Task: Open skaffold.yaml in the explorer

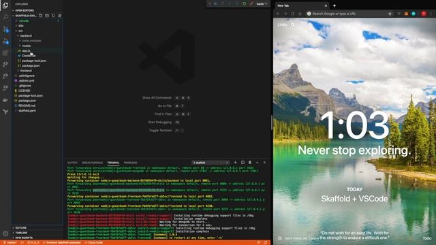Action: [x=27, y=111]
